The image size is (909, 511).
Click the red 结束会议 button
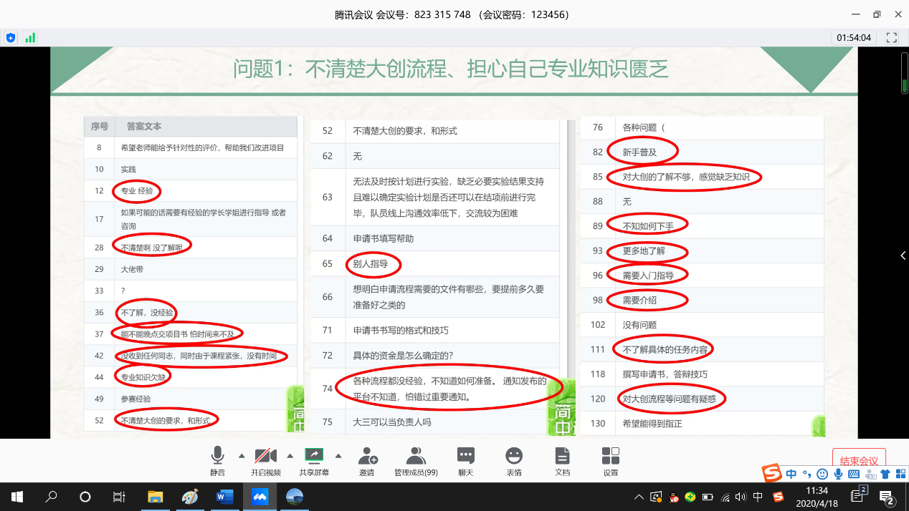click(859, 460)
